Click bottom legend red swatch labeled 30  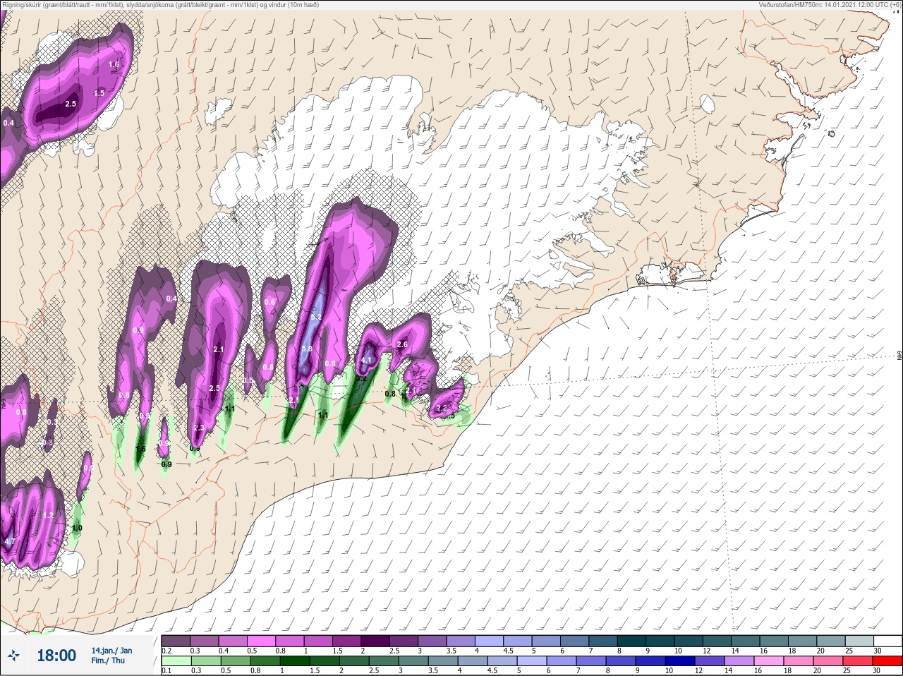(x=888, y=662)
